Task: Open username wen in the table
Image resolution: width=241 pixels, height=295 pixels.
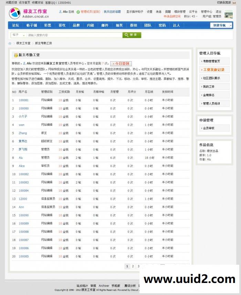Action: [x=21, y=125]
